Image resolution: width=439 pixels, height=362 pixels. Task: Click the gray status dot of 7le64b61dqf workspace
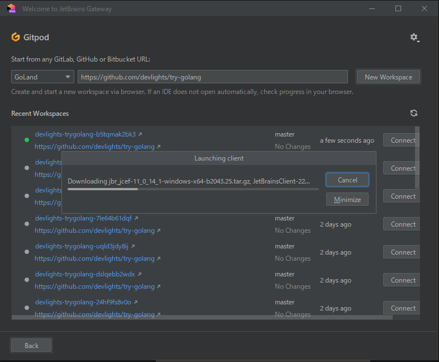pos(27,224)
